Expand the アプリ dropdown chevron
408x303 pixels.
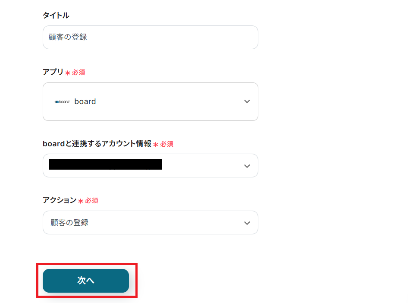tap(247, 102)
